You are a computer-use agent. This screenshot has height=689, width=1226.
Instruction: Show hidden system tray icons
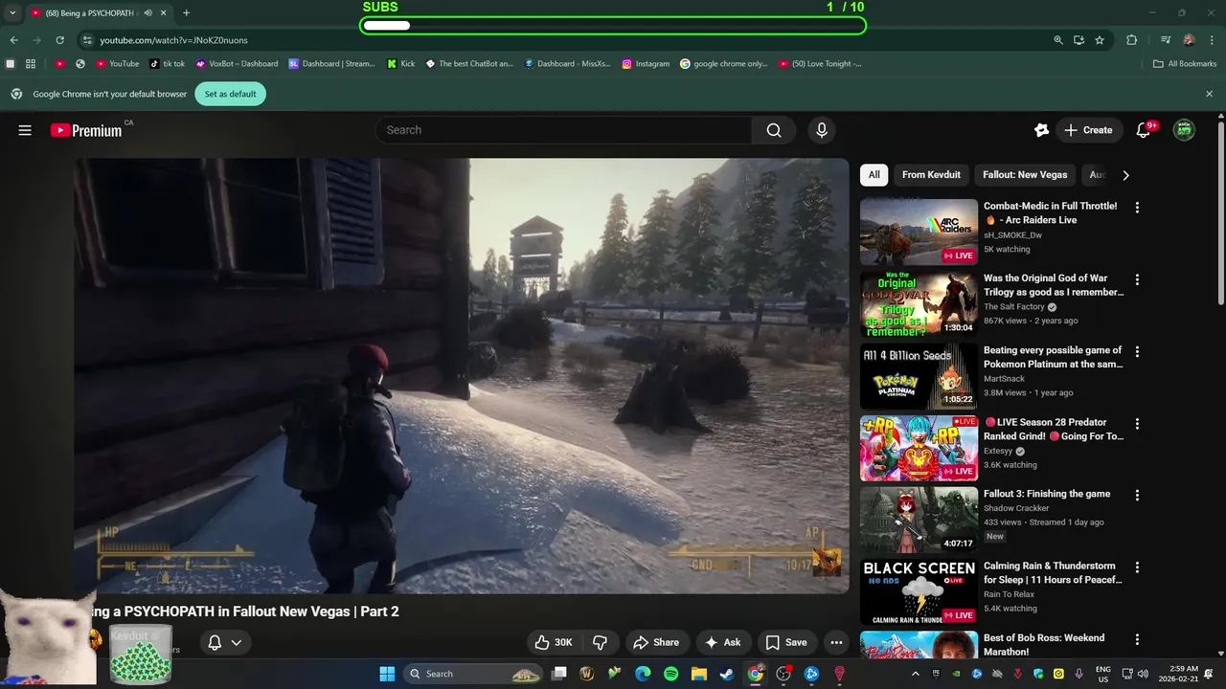[915, 674]
